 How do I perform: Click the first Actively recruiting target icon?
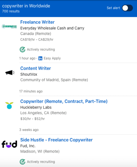click(22, 49)
